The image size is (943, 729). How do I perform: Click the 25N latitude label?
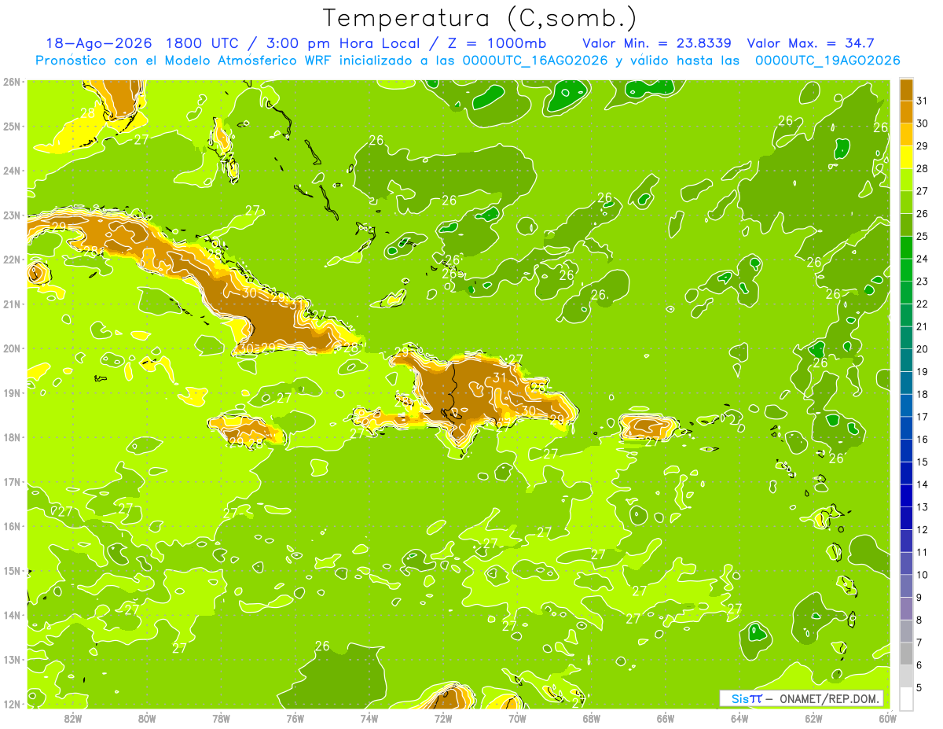12,126
